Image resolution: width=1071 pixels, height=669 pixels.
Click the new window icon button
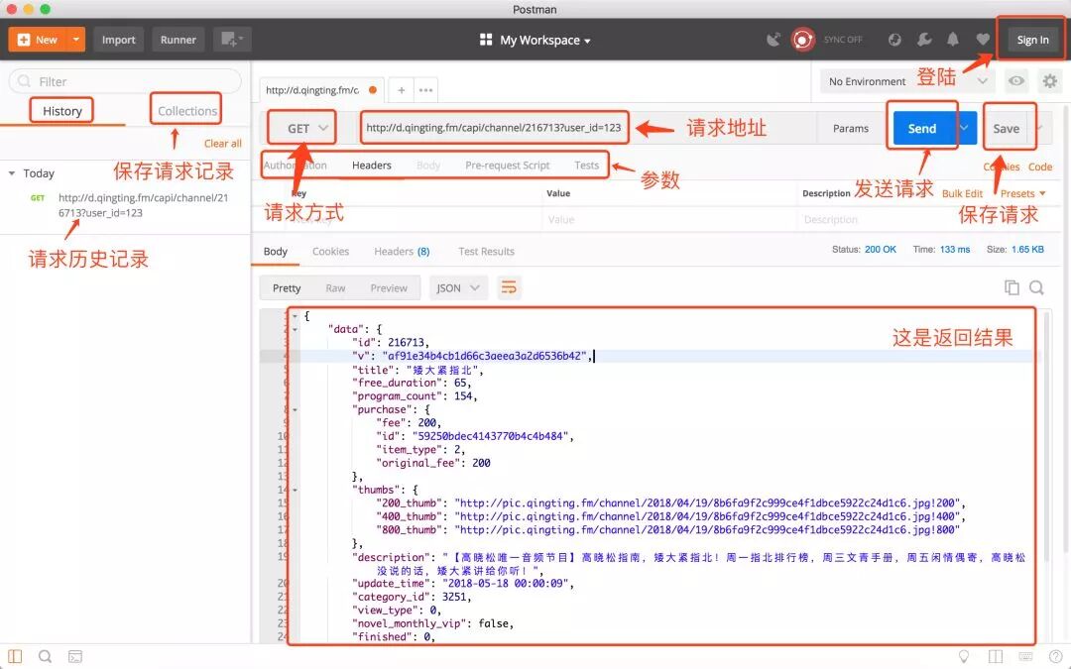point(232,40)
